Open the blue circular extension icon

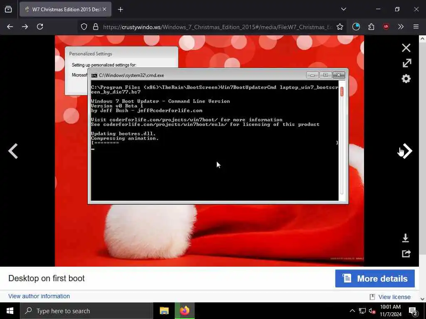(x=356, y=27)
